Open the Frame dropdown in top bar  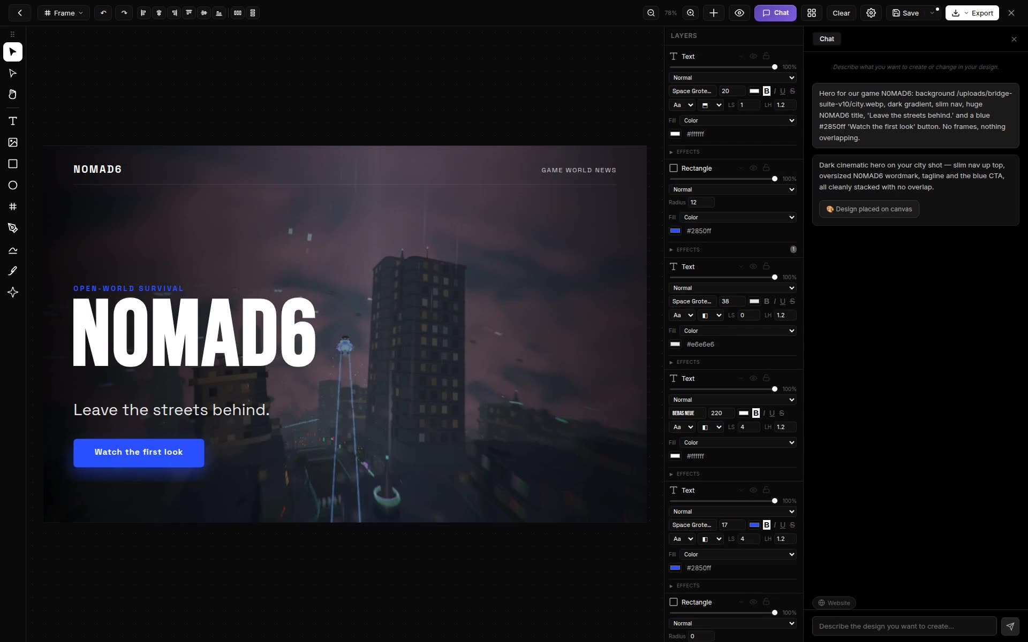point(64,13)
